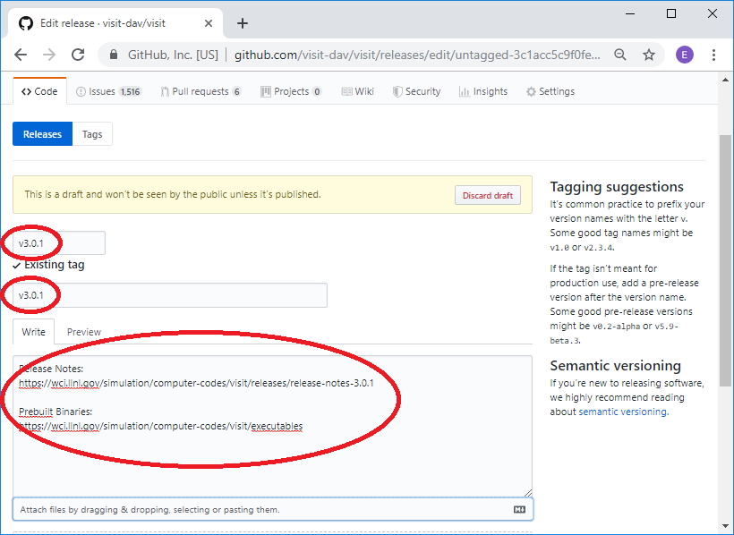
Task: Click the text area resize handle
Action: [528, 493]
